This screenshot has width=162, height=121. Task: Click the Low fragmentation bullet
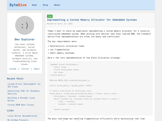(60, 50)
